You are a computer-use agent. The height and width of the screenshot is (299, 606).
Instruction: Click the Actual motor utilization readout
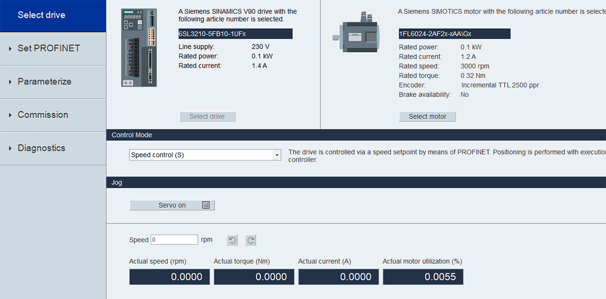[x=423, y=277]
